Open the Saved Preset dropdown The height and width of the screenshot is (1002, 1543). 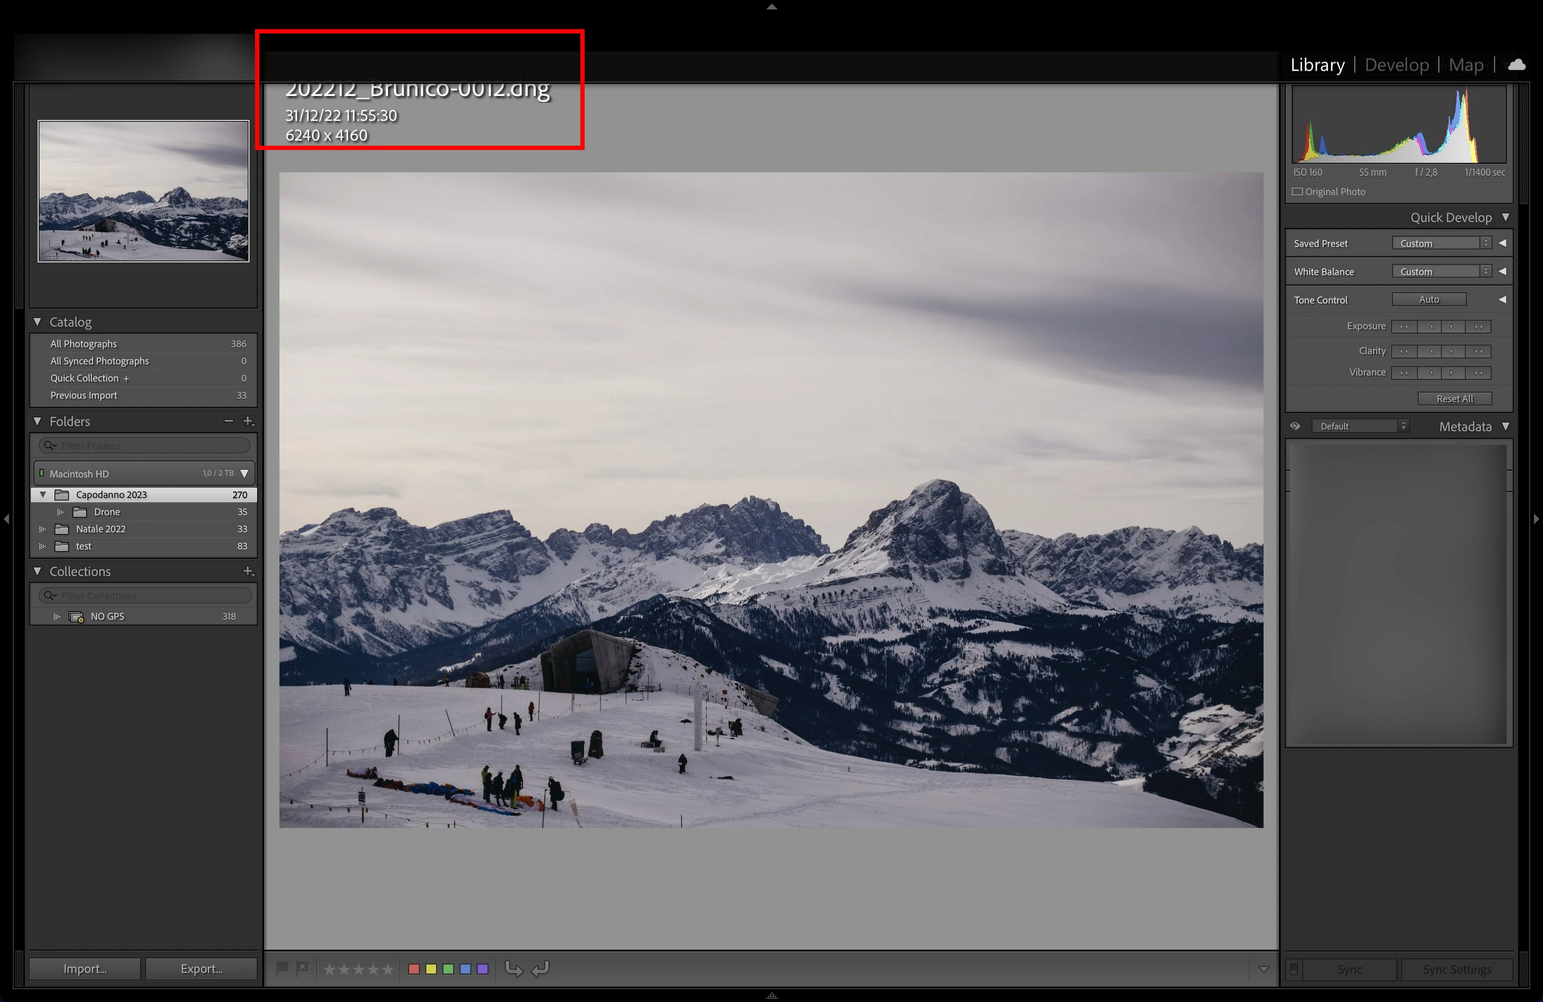point(1441,243)
